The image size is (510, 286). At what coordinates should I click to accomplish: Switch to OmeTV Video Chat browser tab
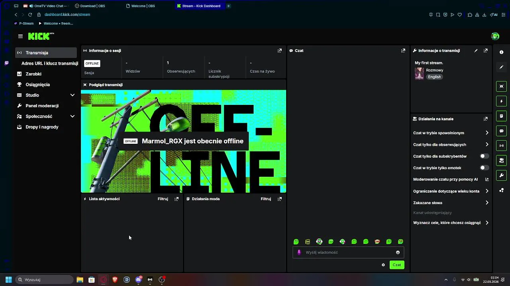click(46, 6)
